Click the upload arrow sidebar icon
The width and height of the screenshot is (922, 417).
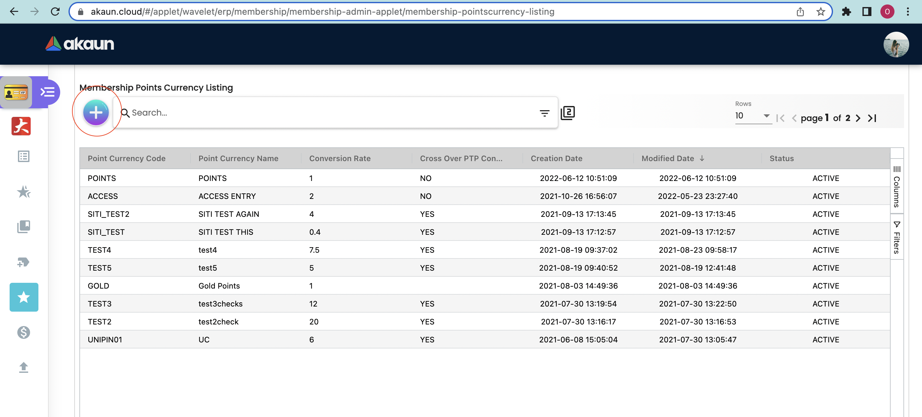[x=24, y=367]
